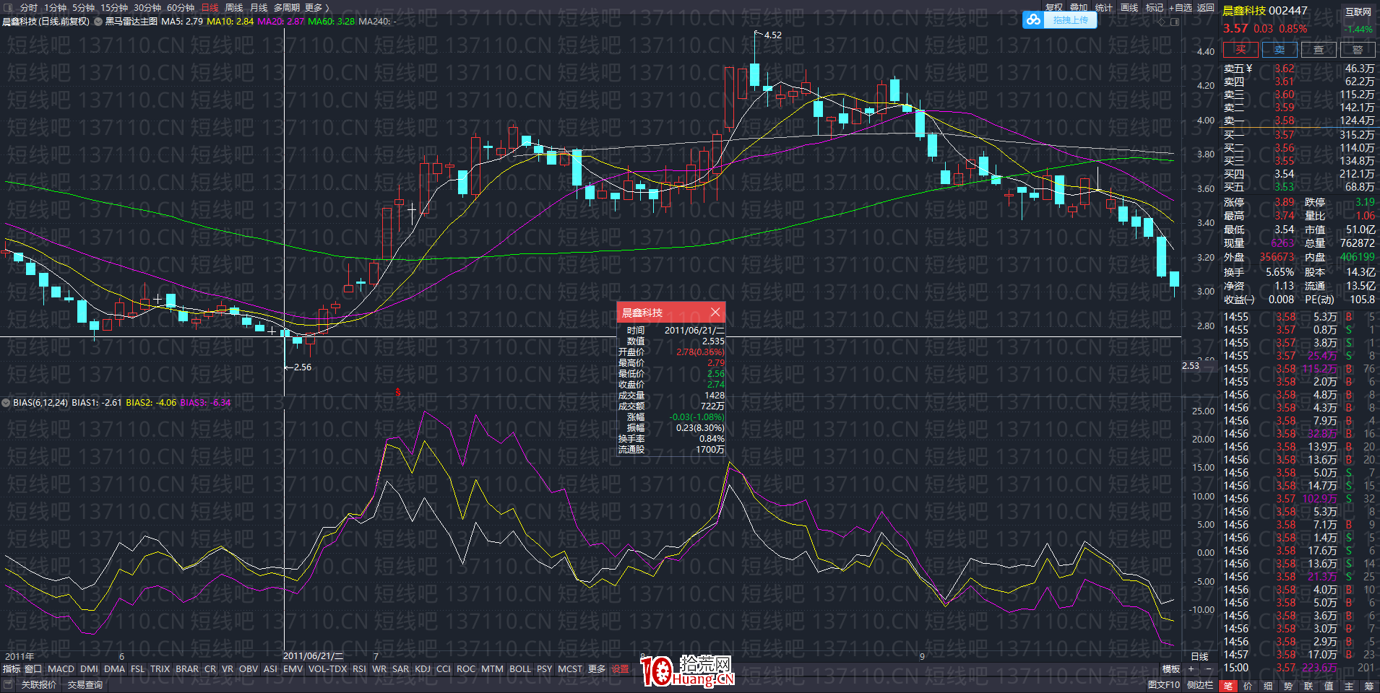
Task: Switch to 1分钟 period
Action: 55,8
